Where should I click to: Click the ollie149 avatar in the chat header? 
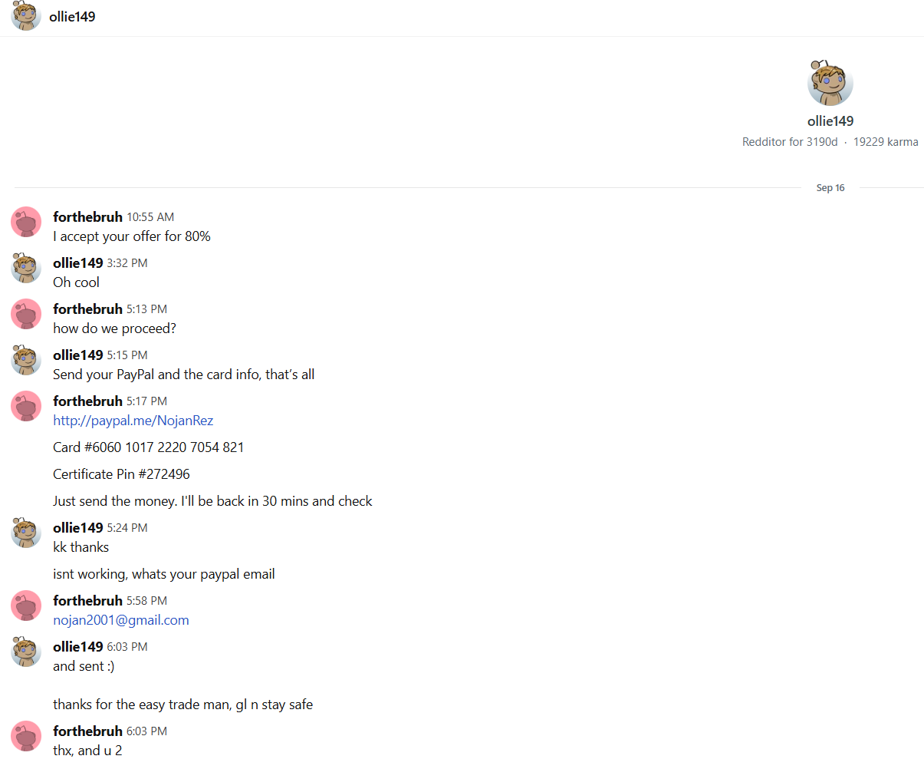click(x=26, y=15)
